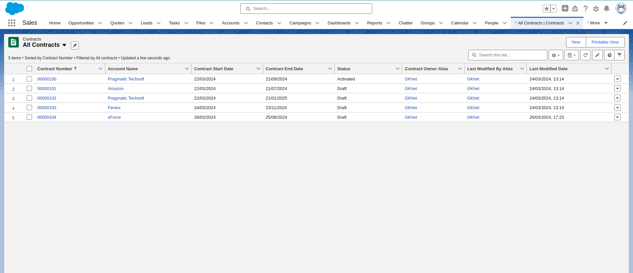Click the Contracts object icon
This screenshot has width=633, height=273.
pos(14,42)
